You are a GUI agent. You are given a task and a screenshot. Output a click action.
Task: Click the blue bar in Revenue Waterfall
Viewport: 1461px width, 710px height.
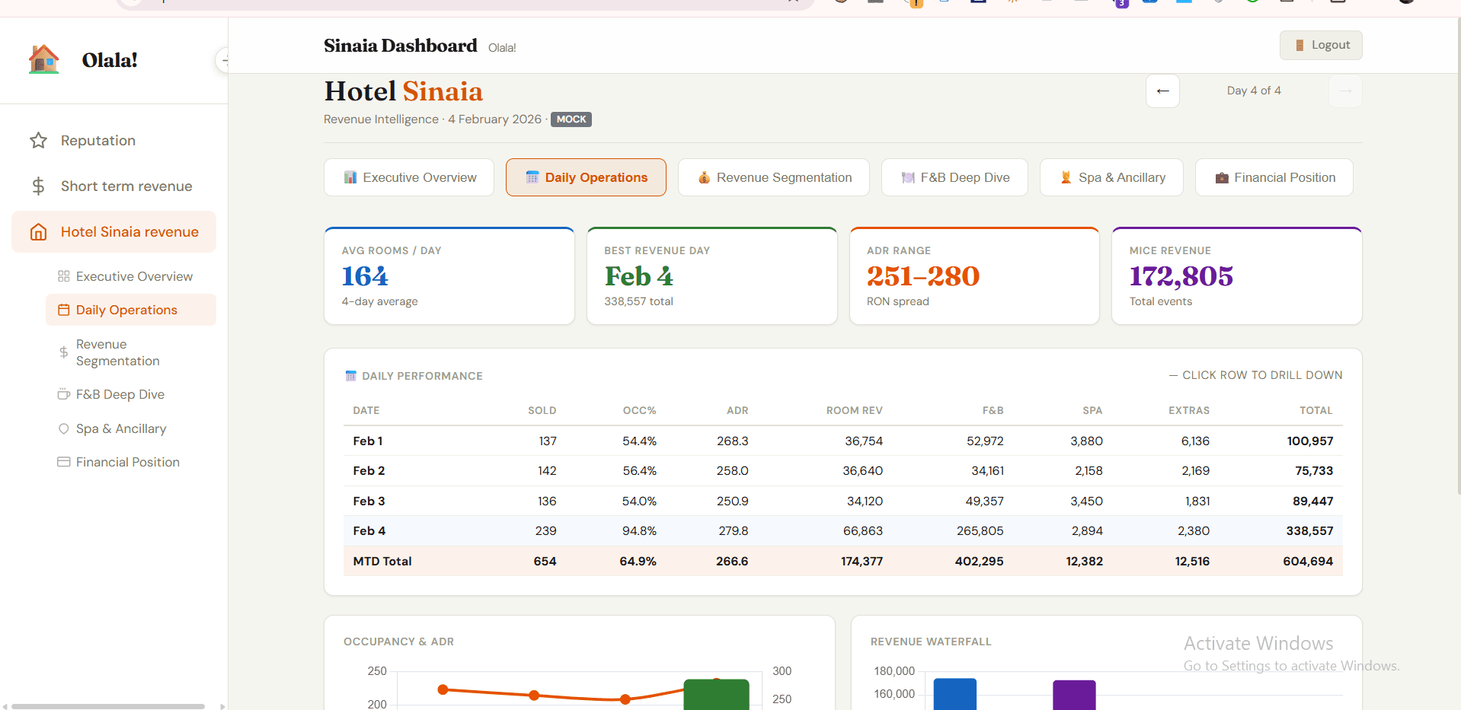[954, 694]
